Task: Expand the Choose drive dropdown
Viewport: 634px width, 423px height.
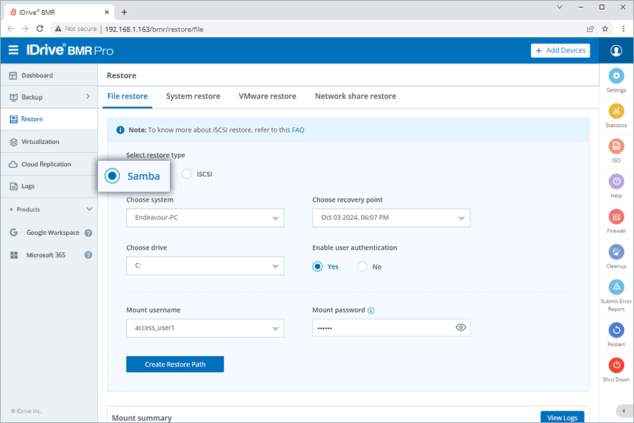Action: click(205, 266)
